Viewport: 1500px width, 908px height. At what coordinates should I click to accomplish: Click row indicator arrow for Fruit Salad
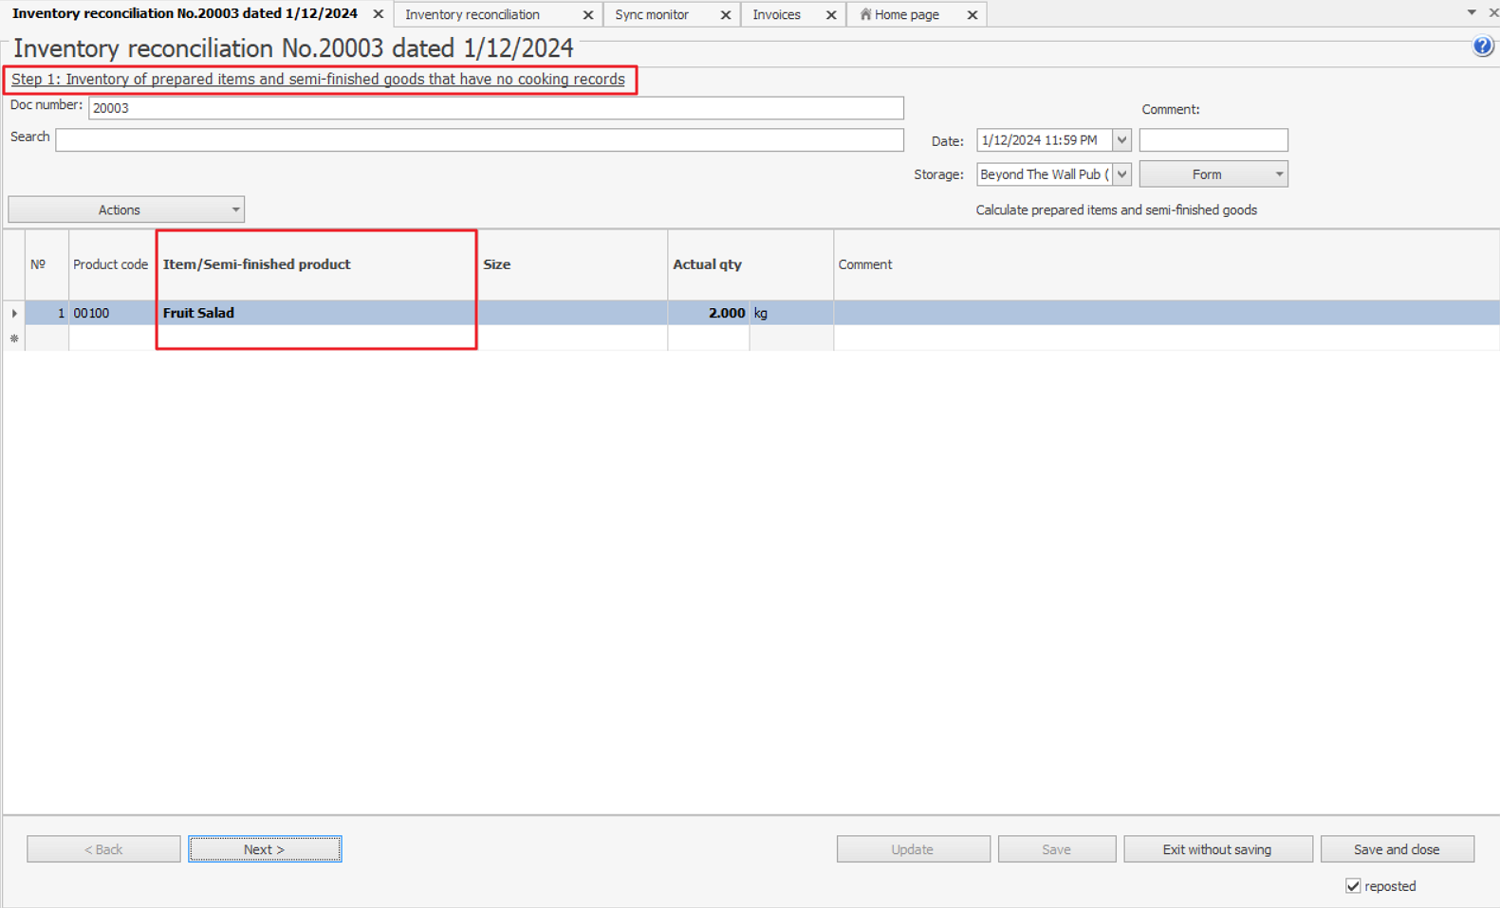pos(14,313)
